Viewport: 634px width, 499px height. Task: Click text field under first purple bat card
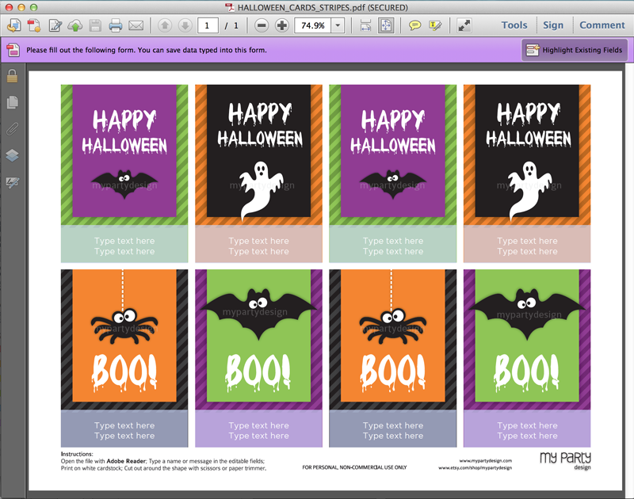pyautogui.click(x=124, y=246)
